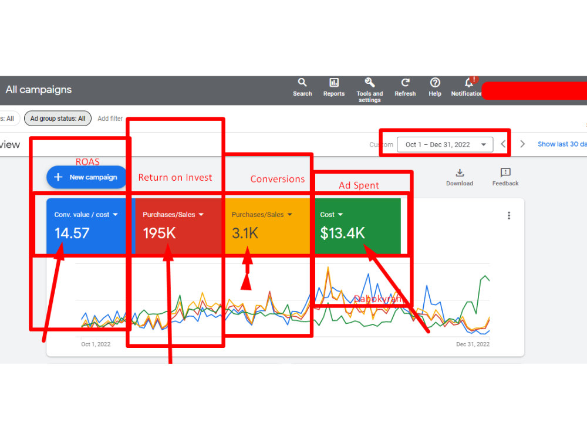Image resolution: width=587 pixels, height=440 pixels.
Task: Open Tools and settings wrench icon
Action: [x=369, y=90]
